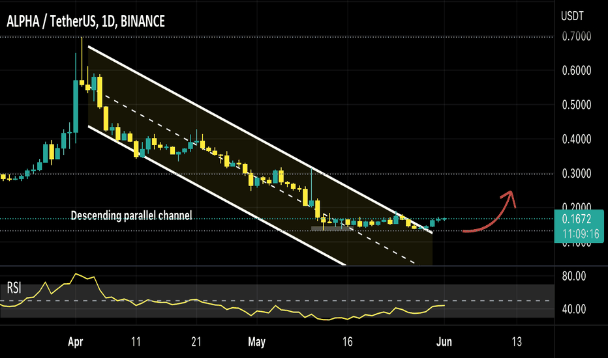Click the 0.3000 price axis label
The image size is (608, 358).
click(x=577, y=173)
